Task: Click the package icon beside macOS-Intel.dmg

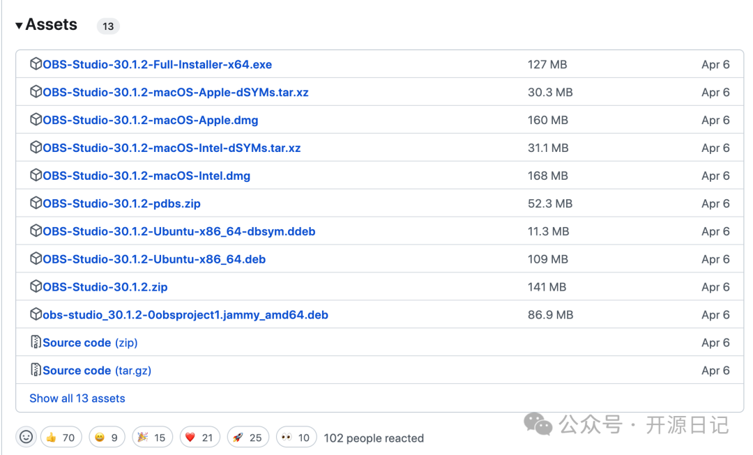Action: 36,175
